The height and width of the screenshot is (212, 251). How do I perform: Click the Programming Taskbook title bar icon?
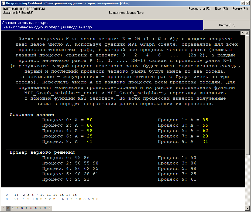[x=3, y=3]
